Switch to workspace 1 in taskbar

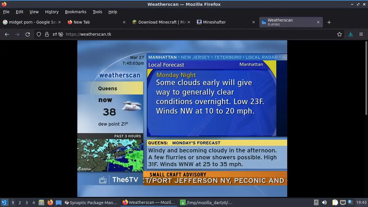[x=13, y=203]
